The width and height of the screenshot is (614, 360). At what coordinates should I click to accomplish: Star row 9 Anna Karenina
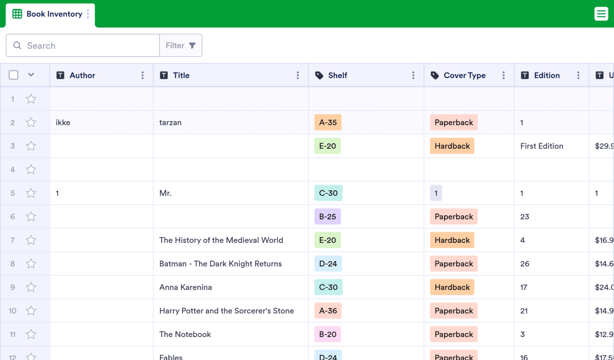31,287
